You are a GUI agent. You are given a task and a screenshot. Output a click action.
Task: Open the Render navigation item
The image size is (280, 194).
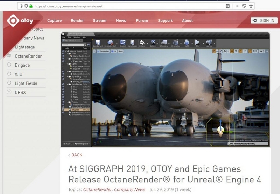pyautogui.click(x=77, y=21)
